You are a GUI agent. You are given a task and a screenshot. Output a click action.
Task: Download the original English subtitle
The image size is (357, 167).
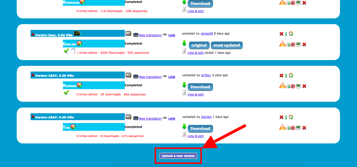(x=199, y=45)
